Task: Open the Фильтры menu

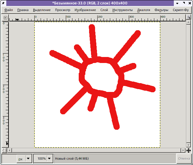Action: click(161, 10)
